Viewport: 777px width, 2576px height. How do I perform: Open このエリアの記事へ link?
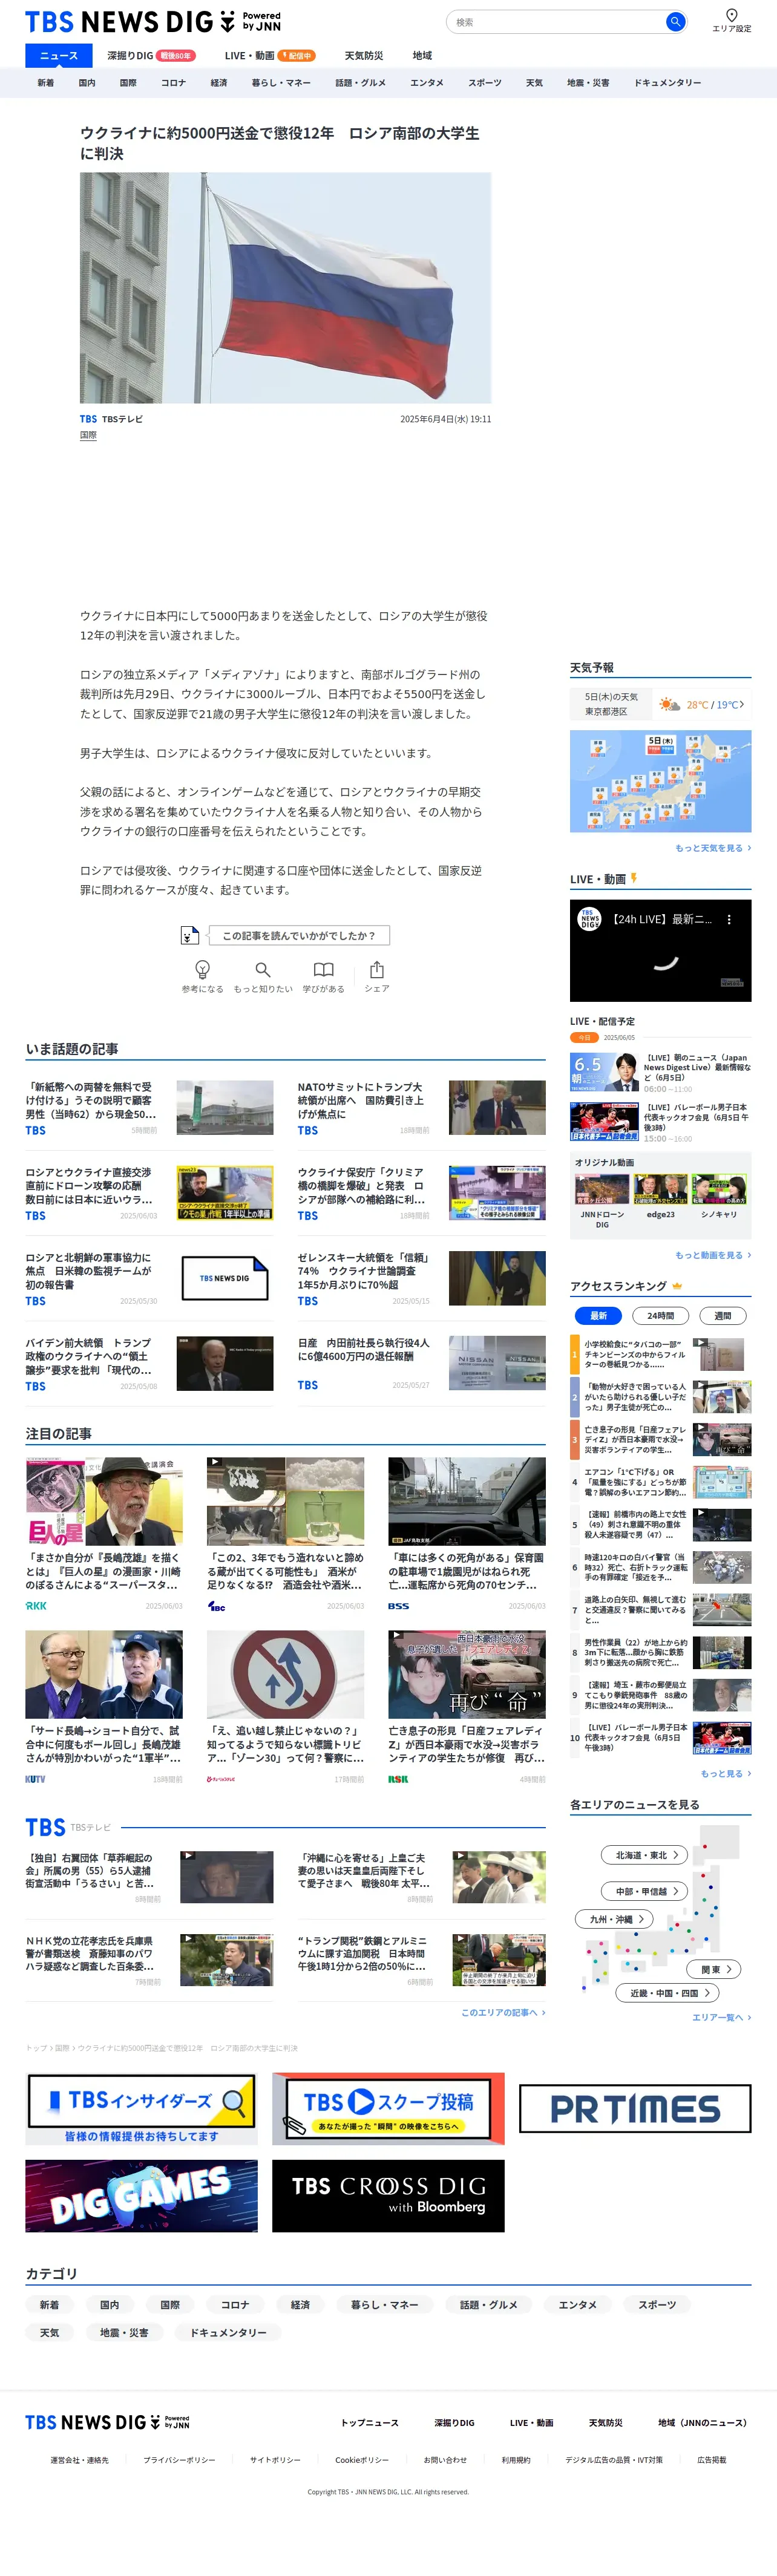click(x=503, y=2012)
